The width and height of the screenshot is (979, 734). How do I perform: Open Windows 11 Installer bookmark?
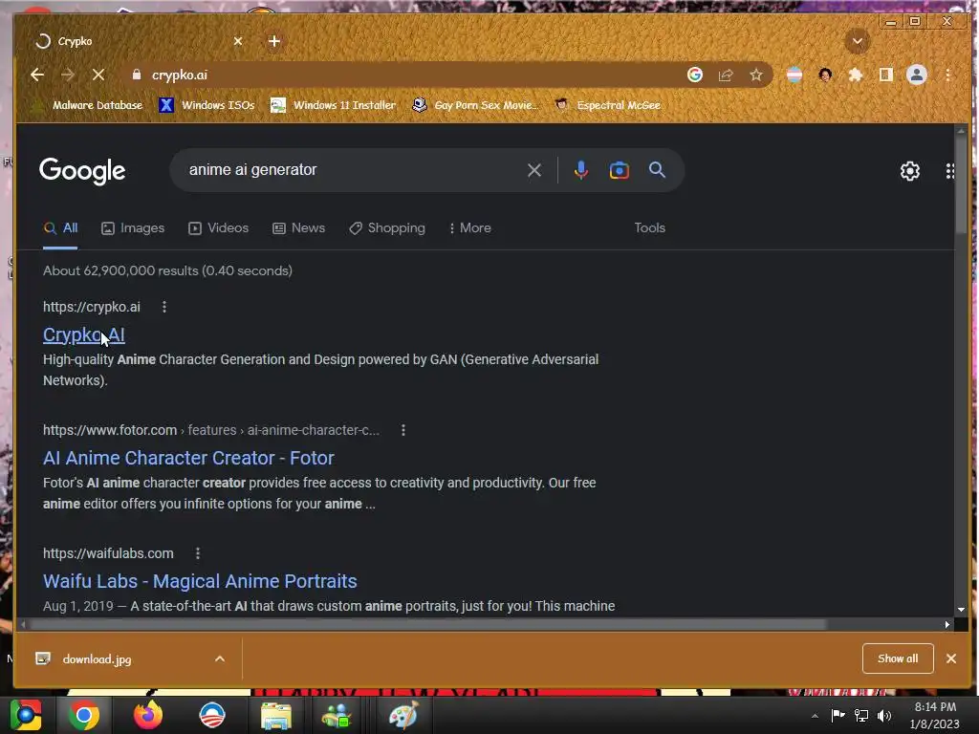333,105
